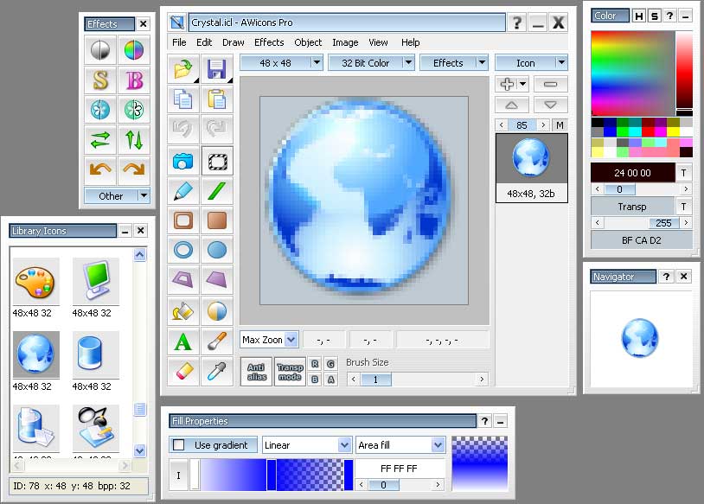Select the Pencil tool
The width and height of the screenshot is (704, 504).
[182, 190]
